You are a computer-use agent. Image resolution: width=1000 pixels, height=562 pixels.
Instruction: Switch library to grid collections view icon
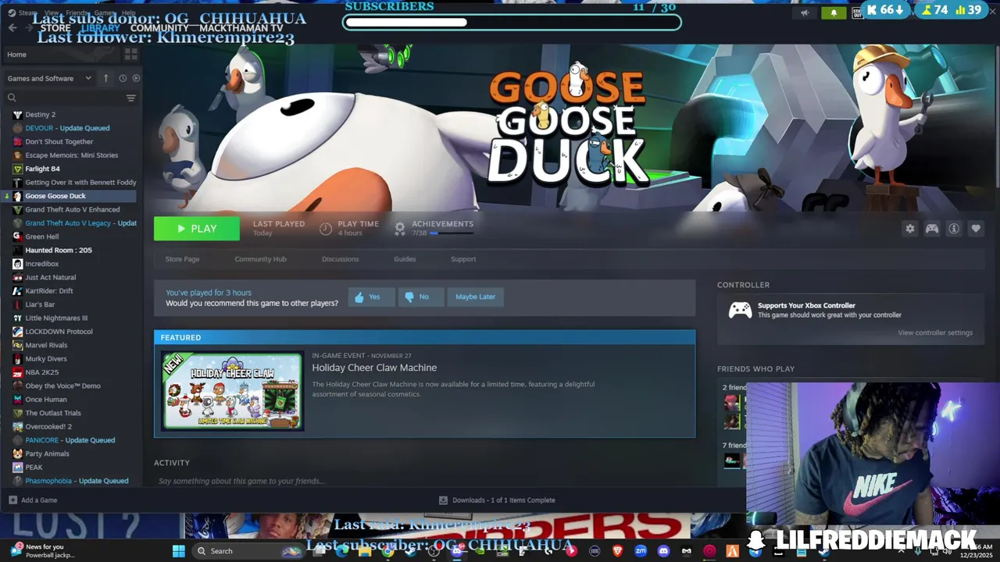coord(131,55)
